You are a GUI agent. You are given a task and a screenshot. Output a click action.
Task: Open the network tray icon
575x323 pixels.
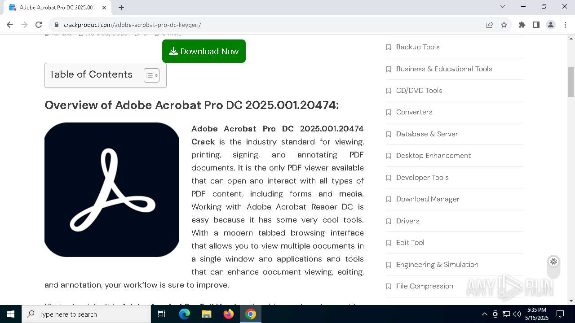(x=506, y=314)
